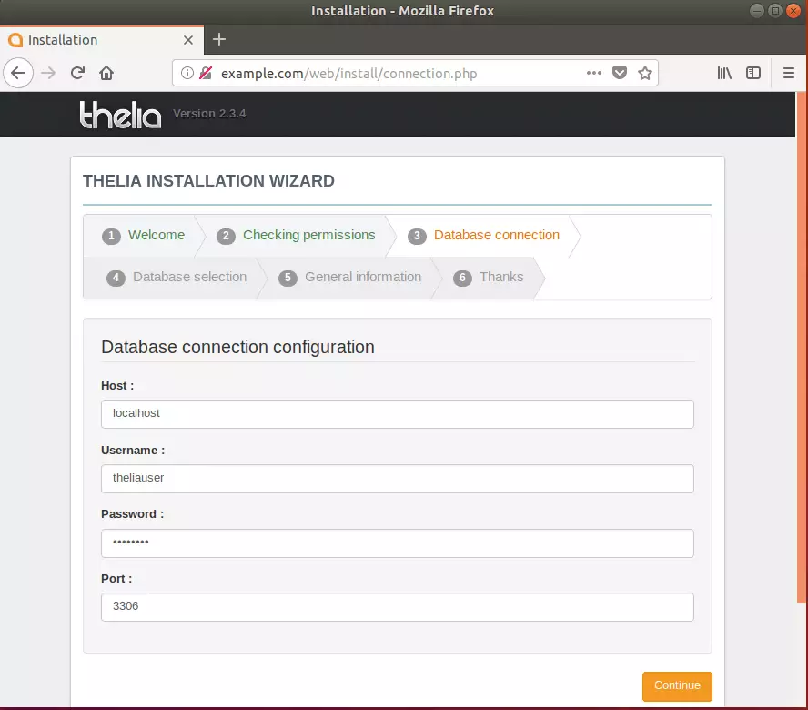Click the Continue button
Viewport: 808px width, 710px height.
(x=677, y=686)
